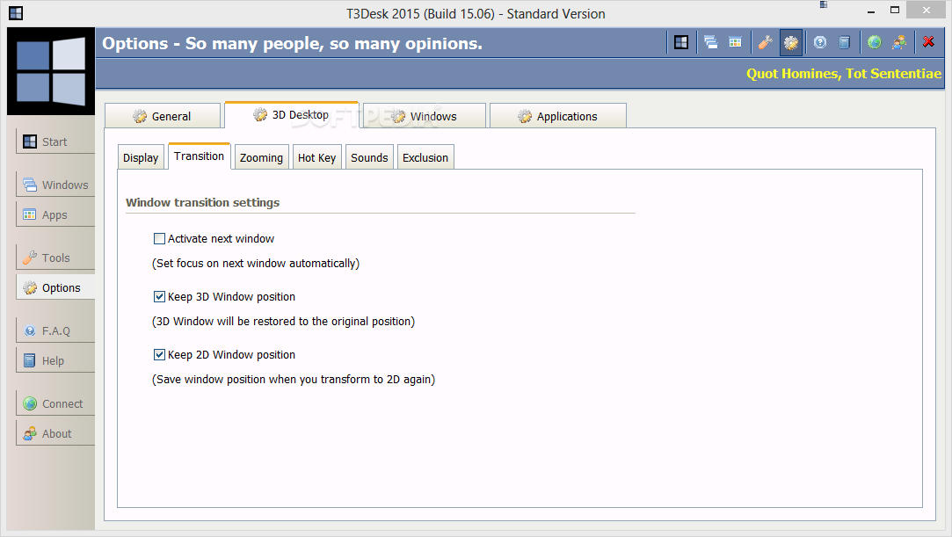
Task: Open Windows list via top toolbar icon
Action: [x=710, y=42]
